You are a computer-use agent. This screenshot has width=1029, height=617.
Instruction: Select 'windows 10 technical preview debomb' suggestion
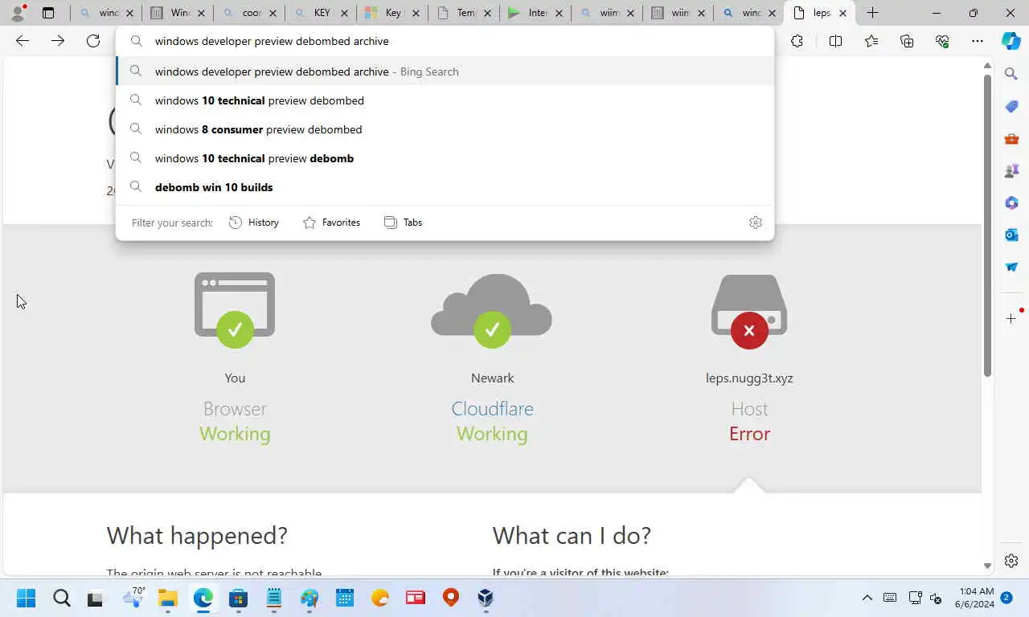point(445,158)
